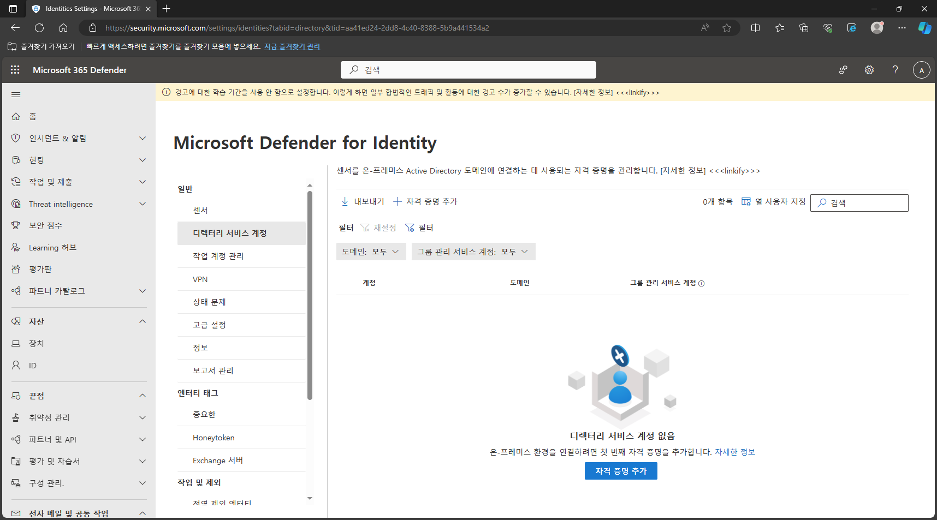The height and width of the screenshot is (520, 937).
Task: Select 고급 설정 settings item
Action: point(241,325)
